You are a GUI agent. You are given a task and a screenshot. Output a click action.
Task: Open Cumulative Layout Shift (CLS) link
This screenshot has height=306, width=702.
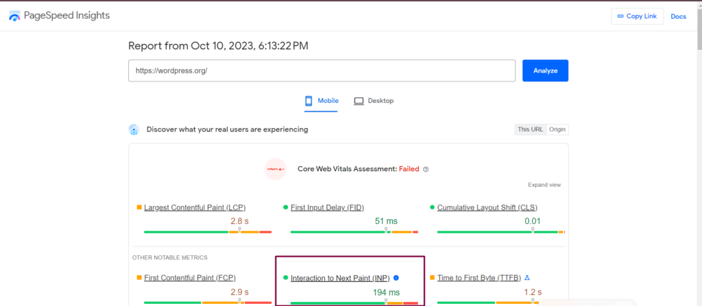[489, 207]
